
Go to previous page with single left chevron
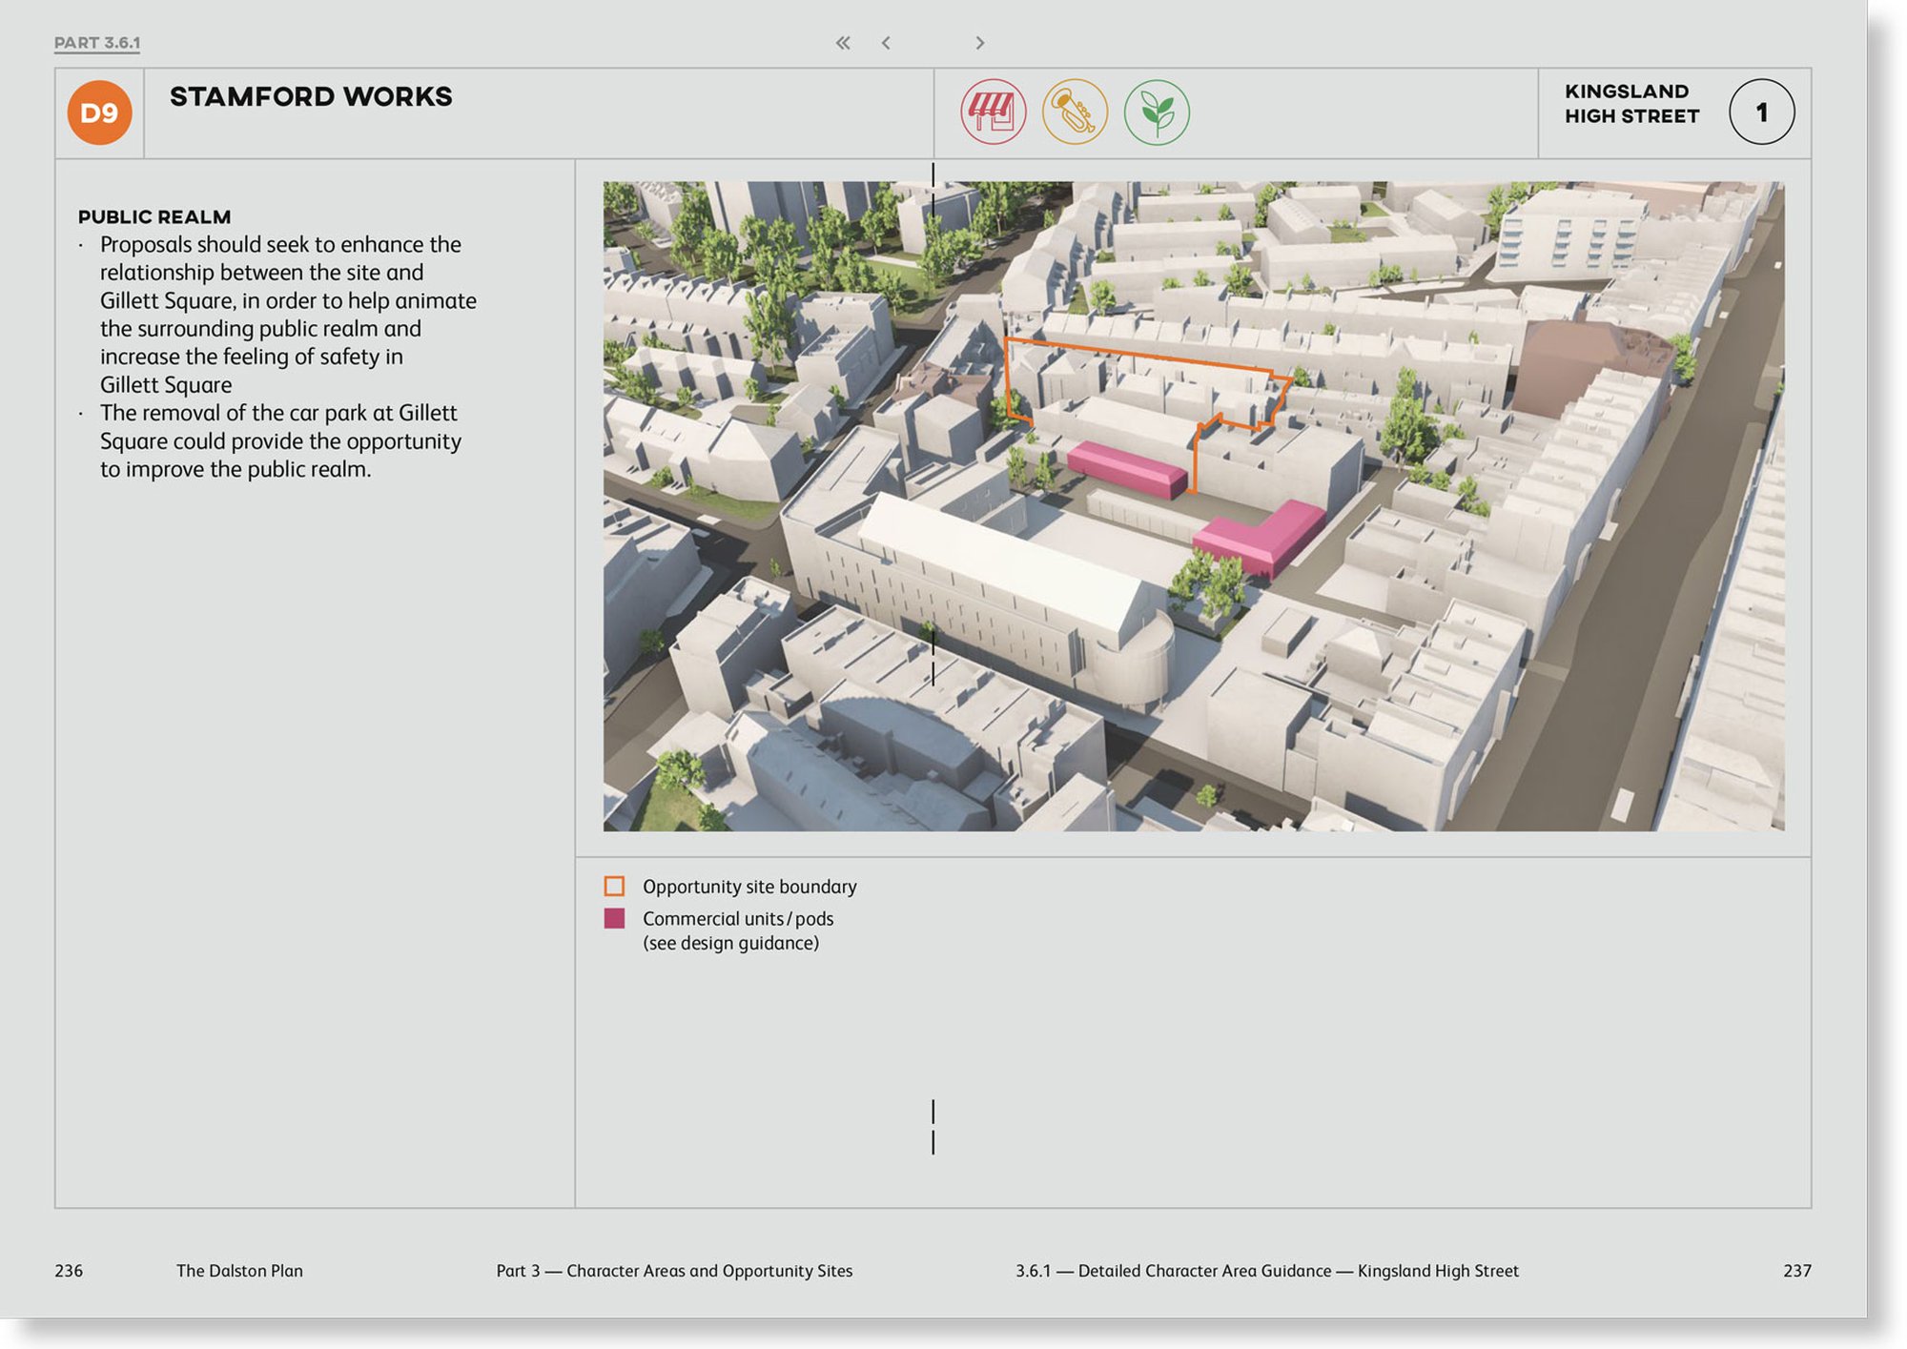[x=886, y=43]
